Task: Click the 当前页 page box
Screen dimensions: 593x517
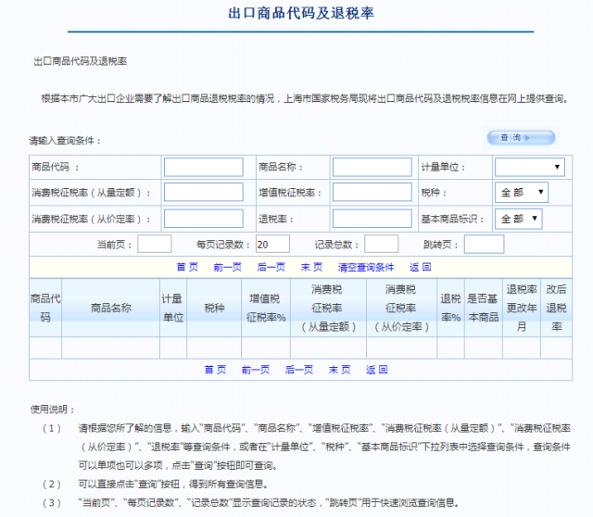Action: point(155,244)
